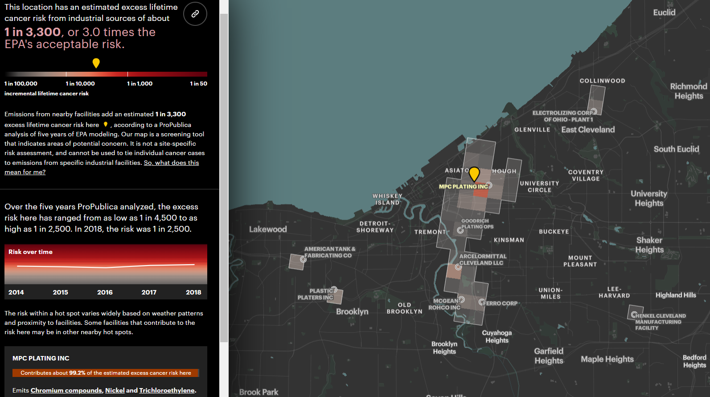Click the '1 in 50' end of risk scale
This screenshot has width=710, height=397.
[198, 83]
